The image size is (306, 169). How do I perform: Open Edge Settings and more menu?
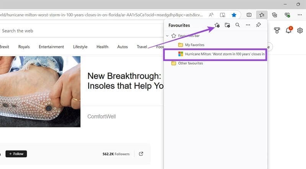(x=300, y=15)
